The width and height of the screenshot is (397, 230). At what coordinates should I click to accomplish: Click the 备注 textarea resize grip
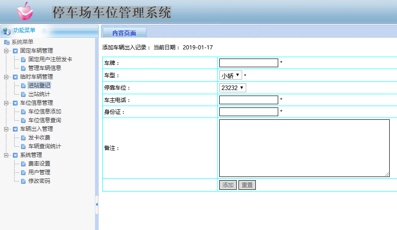pyautogui.click(x=387, y=174)
